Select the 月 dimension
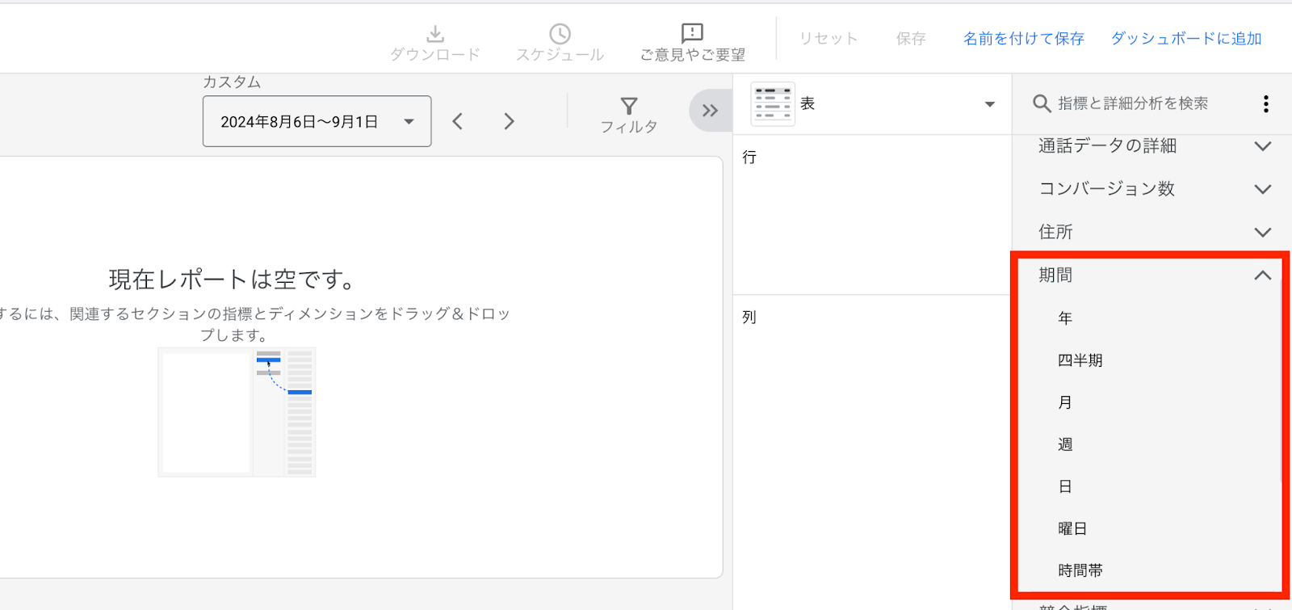Viewport: 1292px width, 610px height. (x=1065, y=402)
